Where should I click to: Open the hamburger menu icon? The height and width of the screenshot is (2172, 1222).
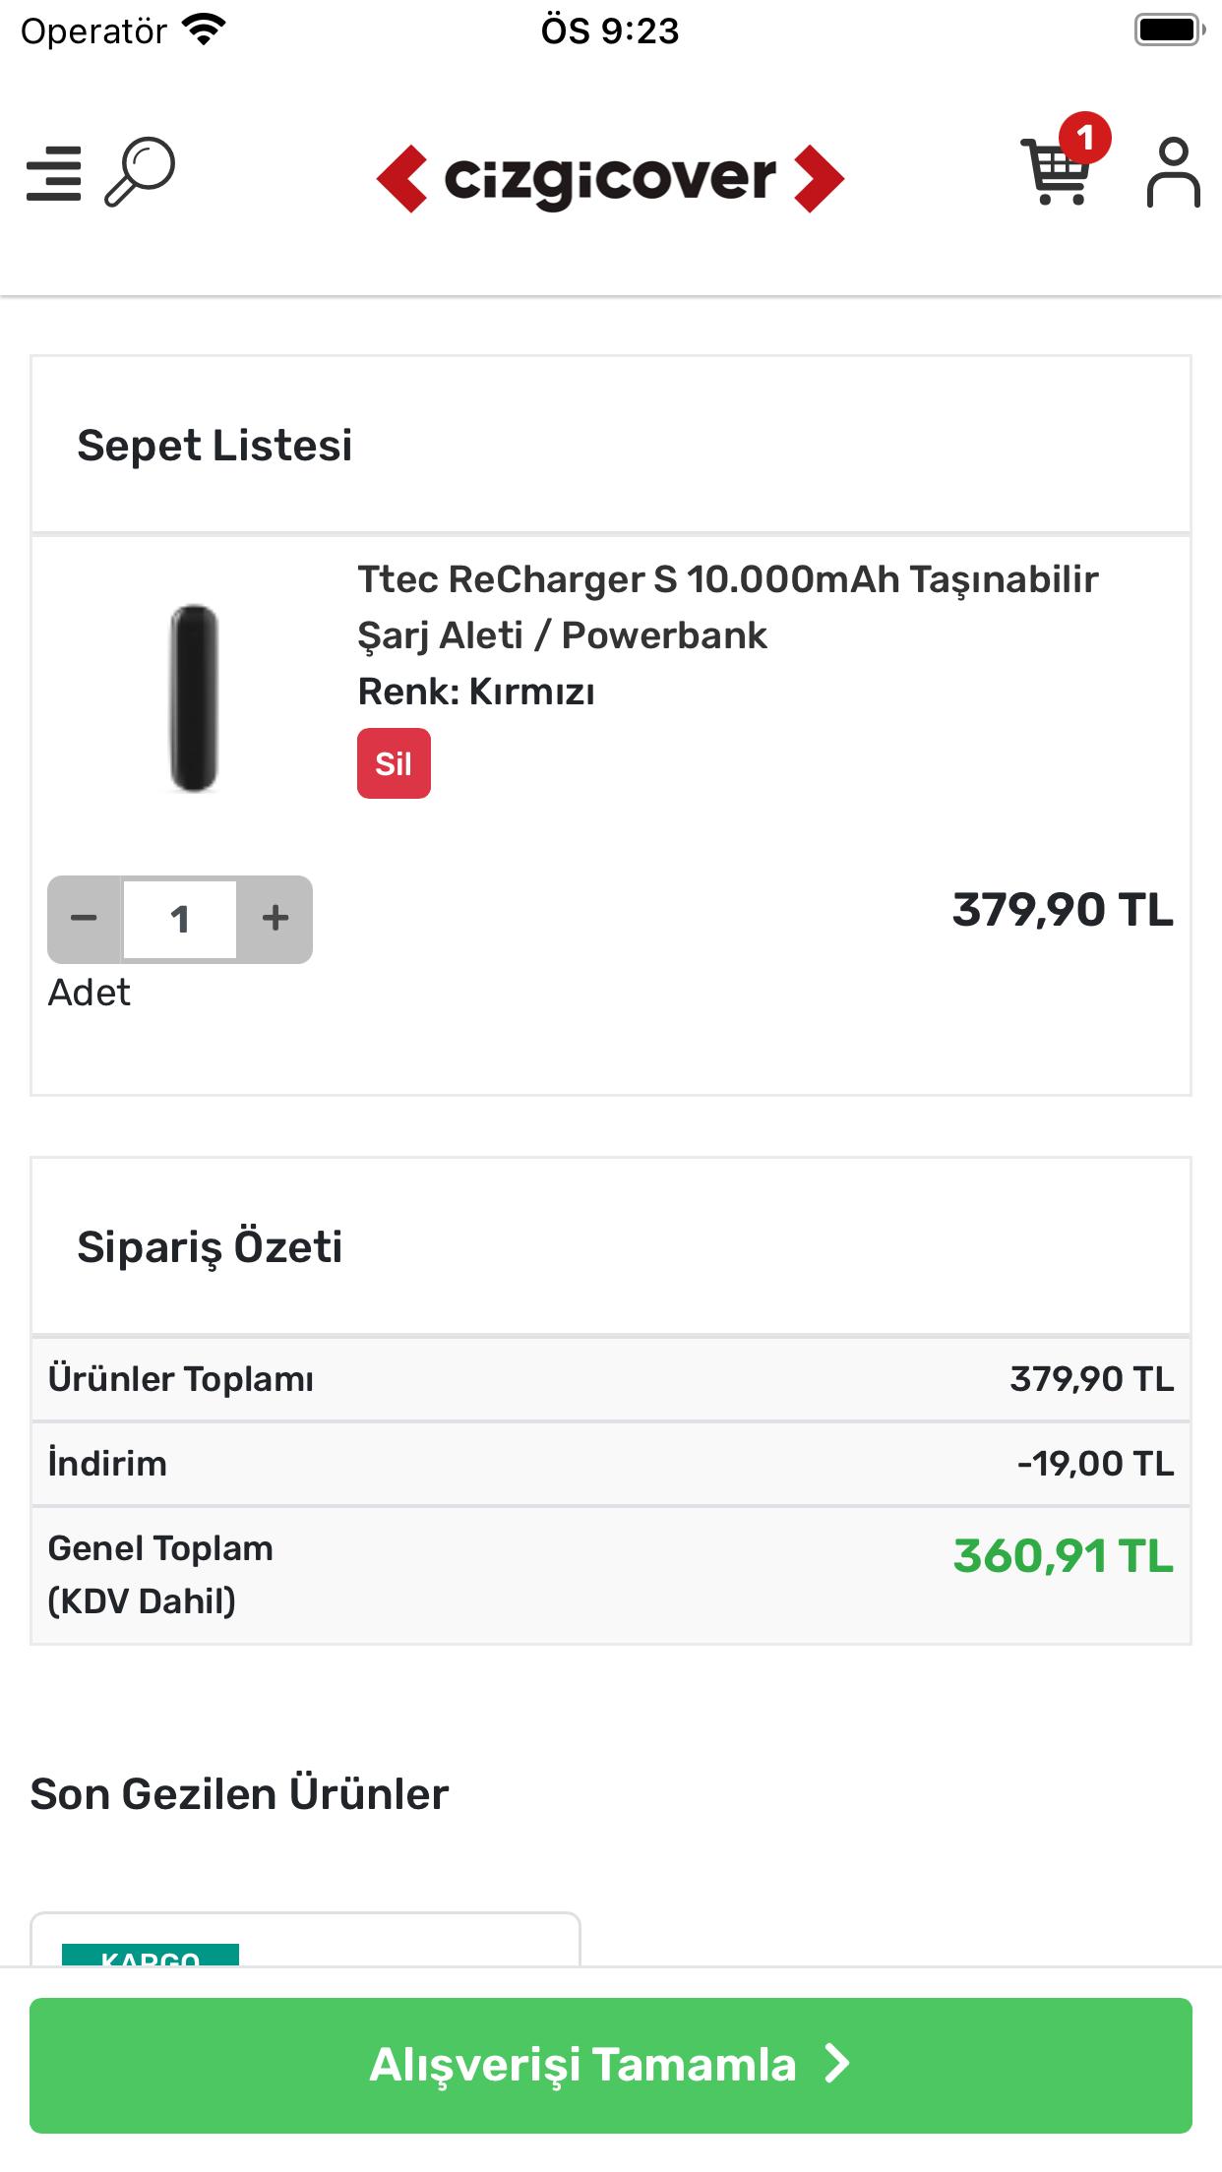click(x=54, y=174)
